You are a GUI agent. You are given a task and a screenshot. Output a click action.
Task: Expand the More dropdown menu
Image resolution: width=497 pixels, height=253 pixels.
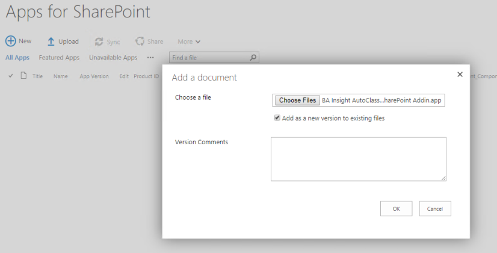pyautogui.click(x=189, y=41)
